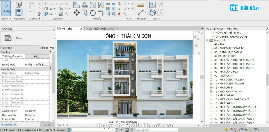
Task: Pick Trim/Extend to Corner tool
Action: click(101, 12)
